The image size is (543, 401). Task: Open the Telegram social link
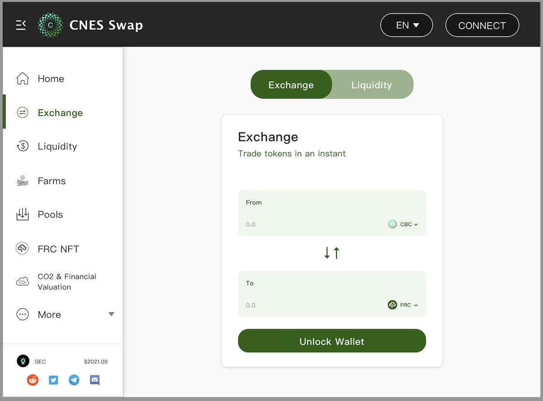click(x=74, y=380)
